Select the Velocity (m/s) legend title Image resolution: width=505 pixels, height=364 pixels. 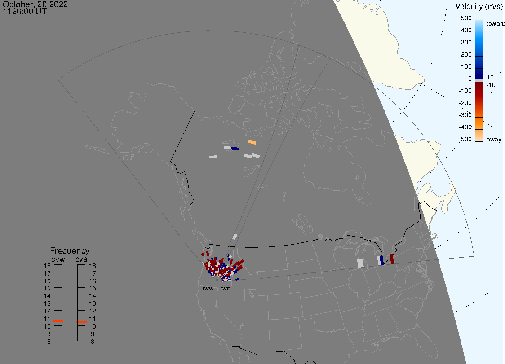pos(478,6)
